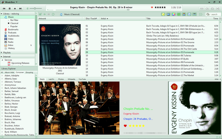Screen dimensions: 222x139
Task: Switch to the Photos tab
Action: click(61, 79)
